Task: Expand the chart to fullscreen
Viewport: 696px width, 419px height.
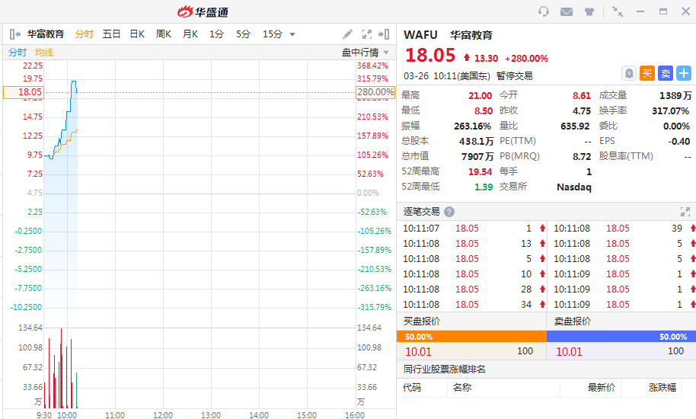Action: 367,34
